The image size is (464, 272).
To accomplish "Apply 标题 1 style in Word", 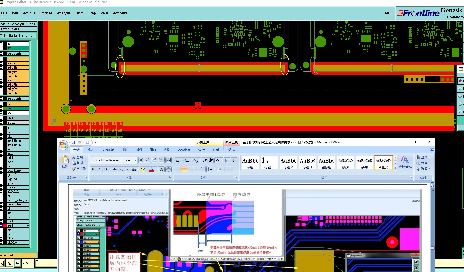I will pyautogui.click(x=269, y=163).
